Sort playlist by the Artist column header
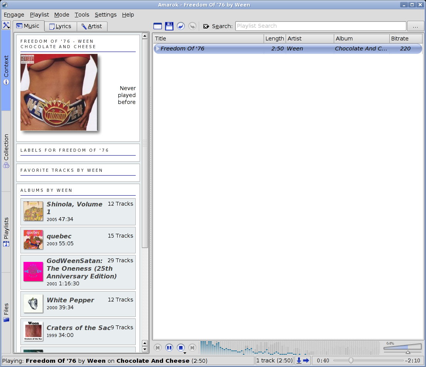Viewport: 426px width, 367px height. (x=310, y=39)
